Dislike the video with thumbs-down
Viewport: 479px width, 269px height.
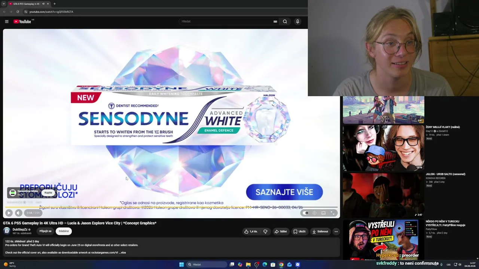point(265,232)
